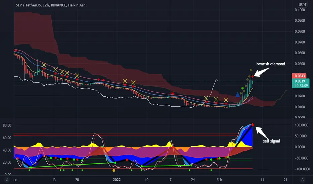Select the green 0.0339 current price label
313x184 pixels.
point(301,81)
